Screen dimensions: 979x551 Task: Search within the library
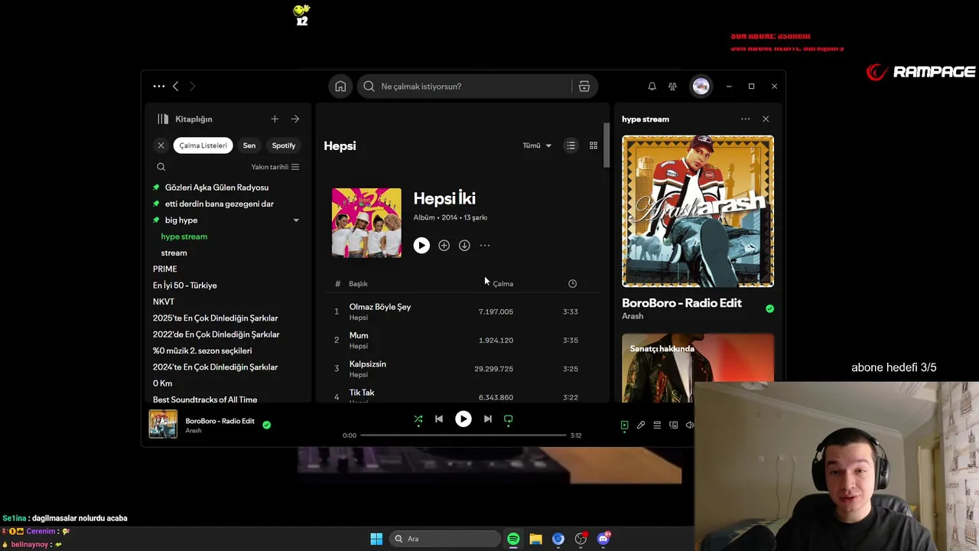pos(161,167)
